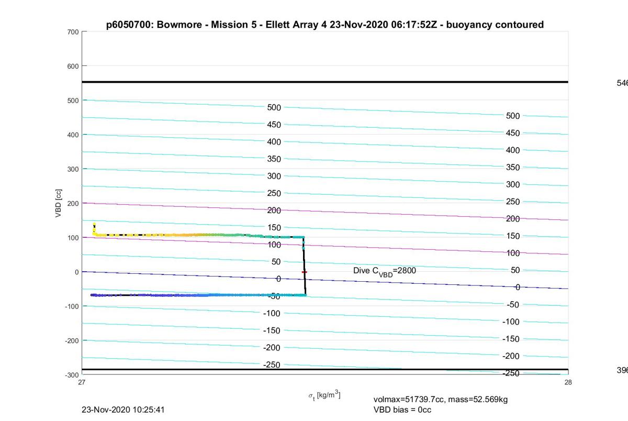Select the central contour label -250

pos(273,364)
